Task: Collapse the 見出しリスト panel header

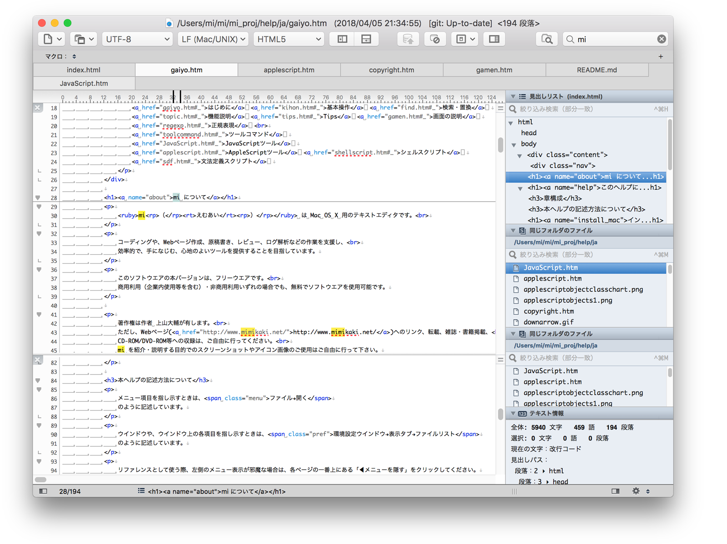Action: (x=513, y=96)
